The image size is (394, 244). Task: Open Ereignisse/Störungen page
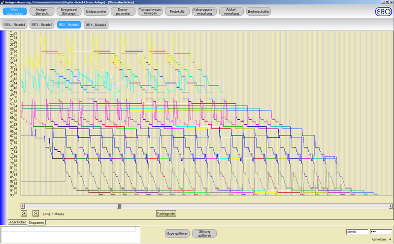point(69,11)
